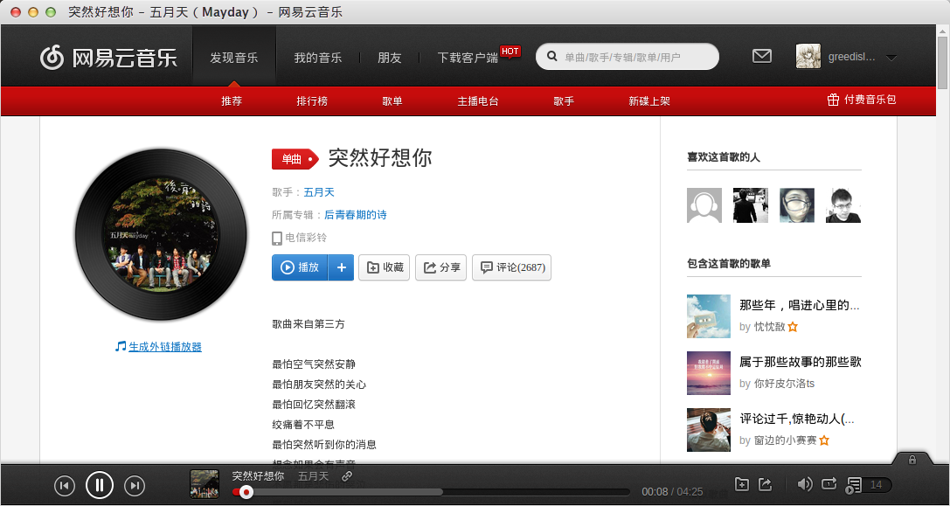Select the 排行榜 submenu item
Image resolution: width=950 pixels, height=506 pixels.
[312, 101]
